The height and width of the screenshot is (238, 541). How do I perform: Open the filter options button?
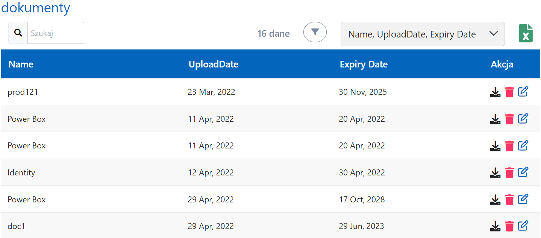point(315,32)
